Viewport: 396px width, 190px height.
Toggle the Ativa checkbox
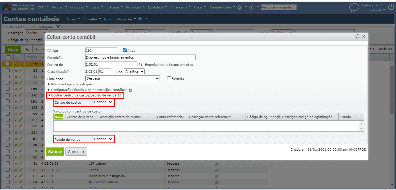click(125, 50)
